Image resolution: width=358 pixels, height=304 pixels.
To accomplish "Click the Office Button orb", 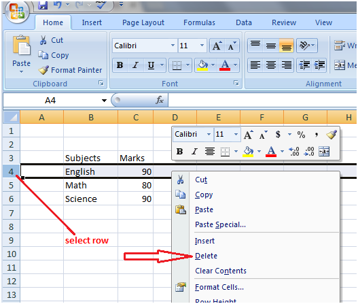I will pos(17,12).
